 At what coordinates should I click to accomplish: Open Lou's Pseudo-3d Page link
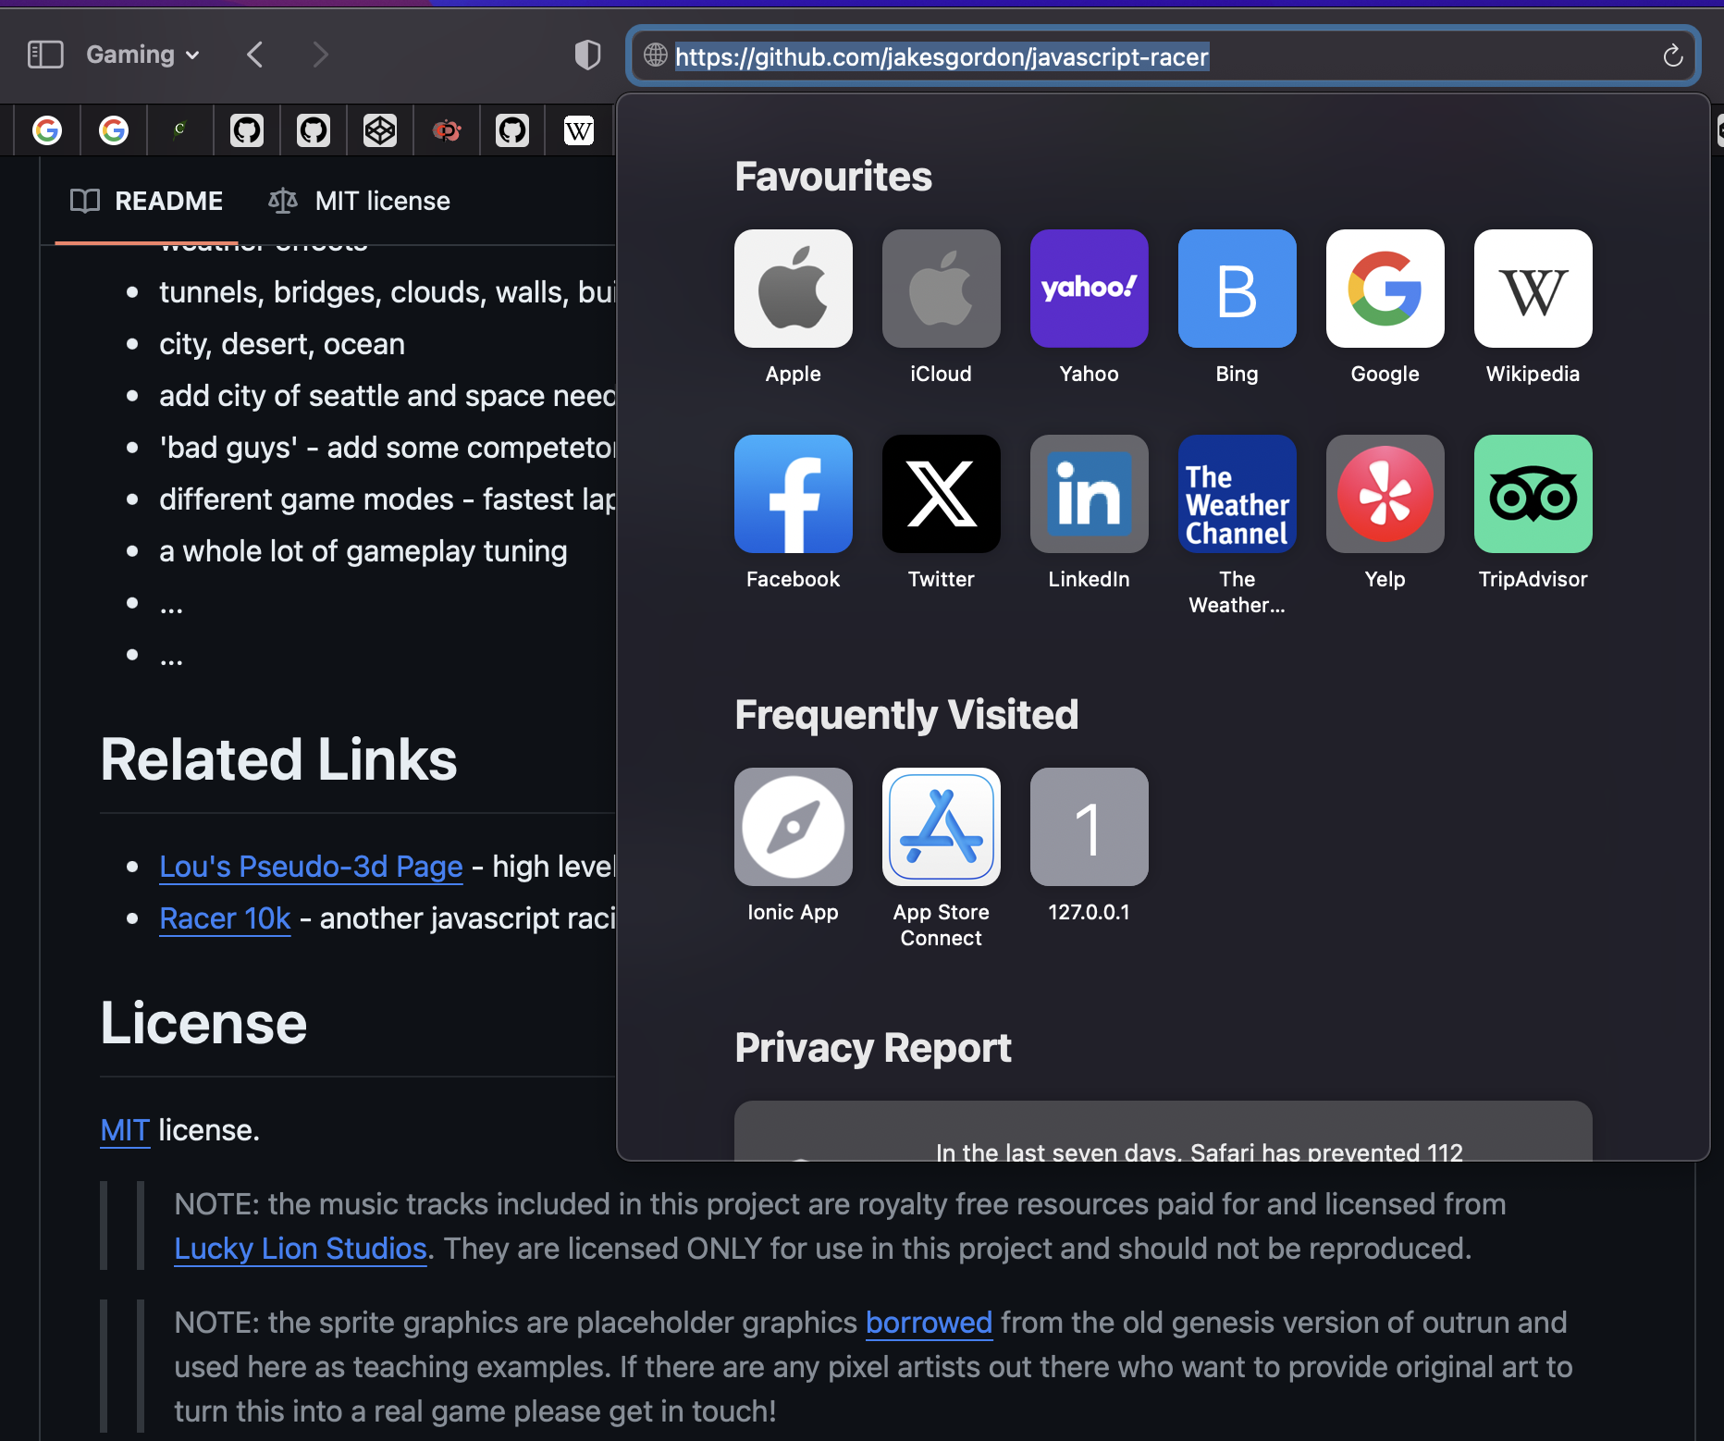[311, 867]
